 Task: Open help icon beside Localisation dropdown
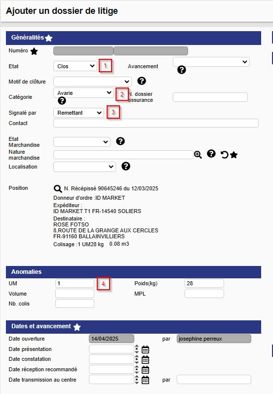coord(126,166)
